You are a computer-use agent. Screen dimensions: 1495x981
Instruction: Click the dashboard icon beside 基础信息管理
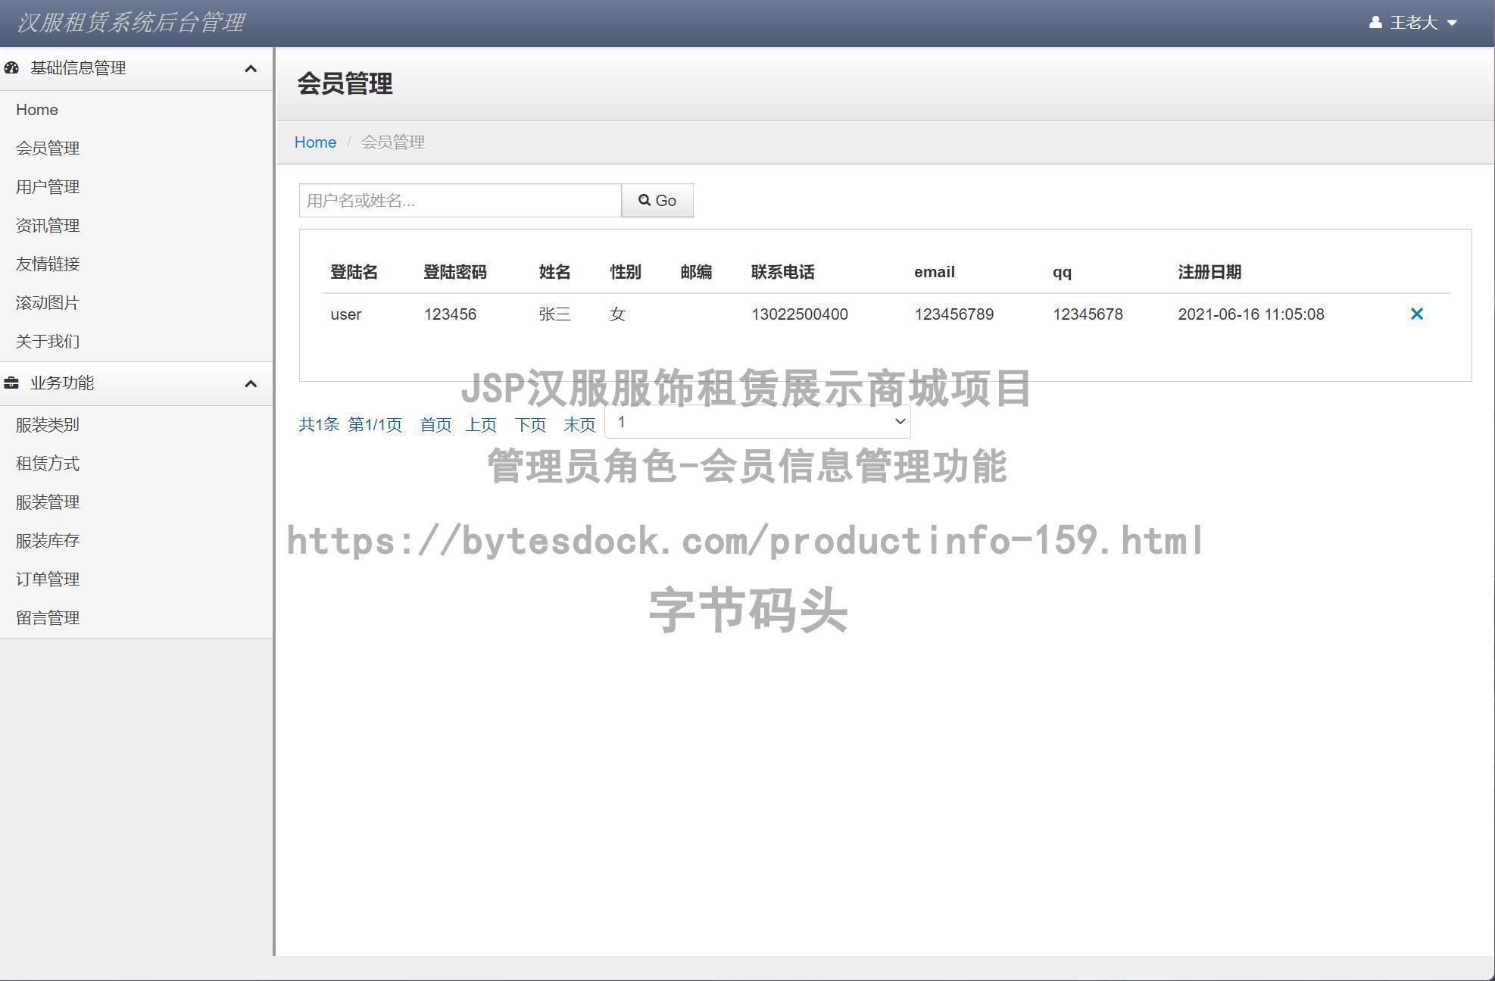[x=11, y=68]
